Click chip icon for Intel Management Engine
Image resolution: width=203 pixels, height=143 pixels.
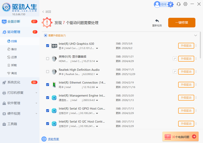[54, 98]
